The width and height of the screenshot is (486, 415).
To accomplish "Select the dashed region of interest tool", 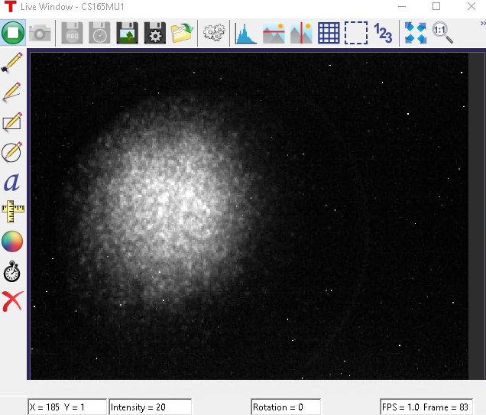I will point(355,33).
